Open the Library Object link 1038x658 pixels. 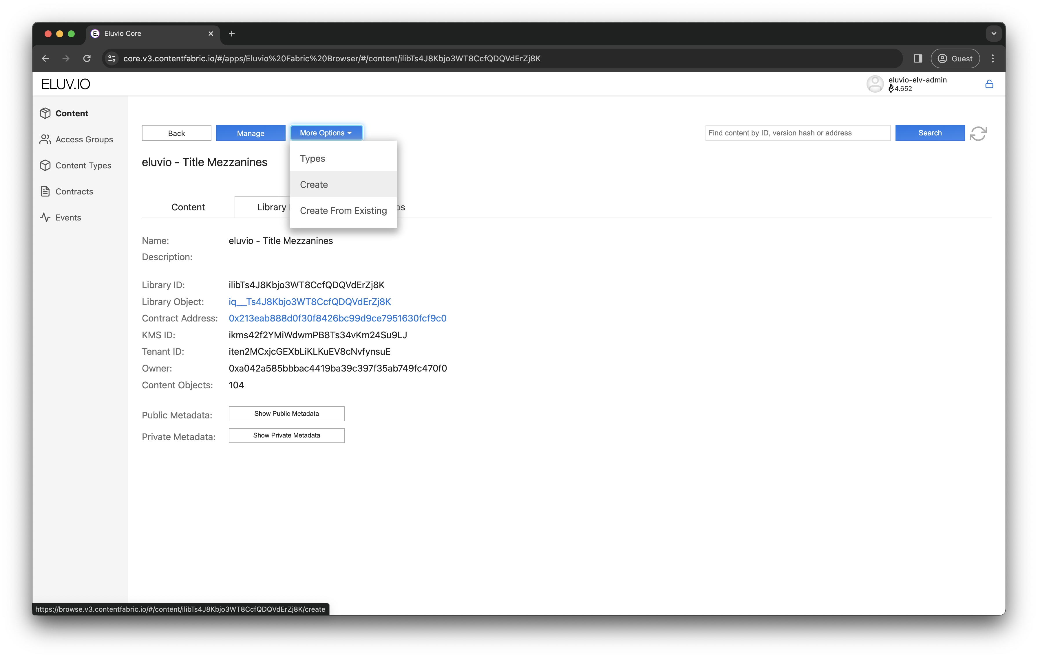[x=310, y=302]
